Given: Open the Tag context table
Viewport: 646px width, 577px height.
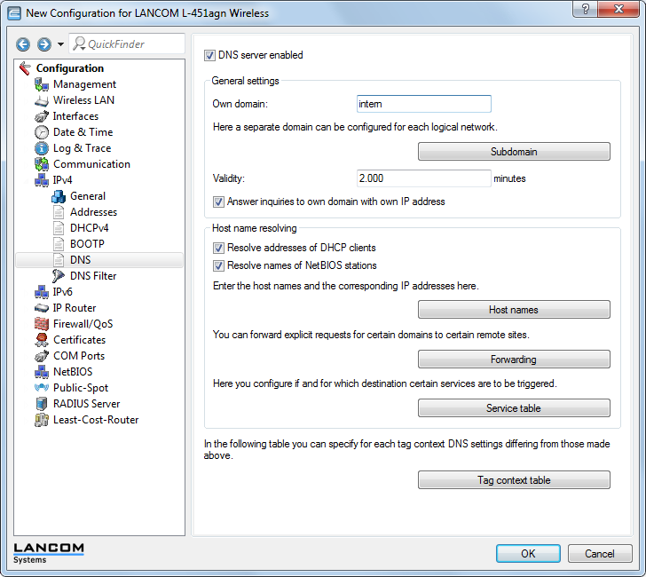Looking at the screenshot, I should point(514,480).
